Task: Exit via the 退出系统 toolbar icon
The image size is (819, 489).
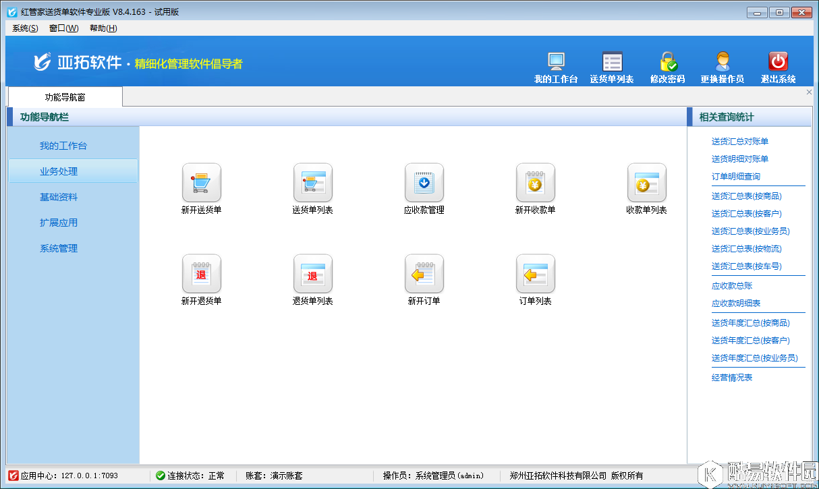Action: click(777, 65)
